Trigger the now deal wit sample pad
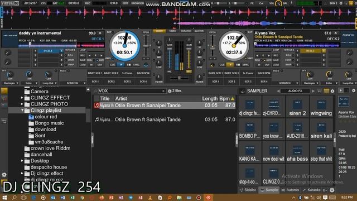The image size is (357, 201). tap(273, 152)
